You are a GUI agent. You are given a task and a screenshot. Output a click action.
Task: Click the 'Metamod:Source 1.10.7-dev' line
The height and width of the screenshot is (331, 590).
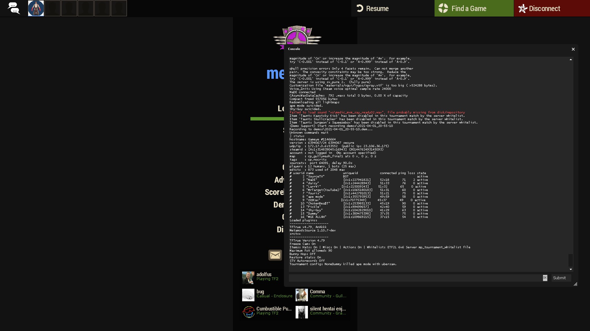coord(313,230)
